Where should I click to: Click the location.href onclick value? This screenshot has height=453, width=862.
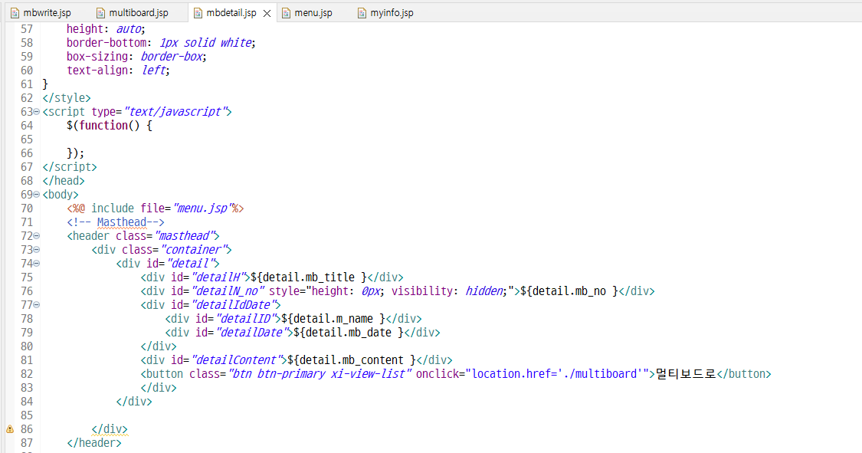point(558,373)
